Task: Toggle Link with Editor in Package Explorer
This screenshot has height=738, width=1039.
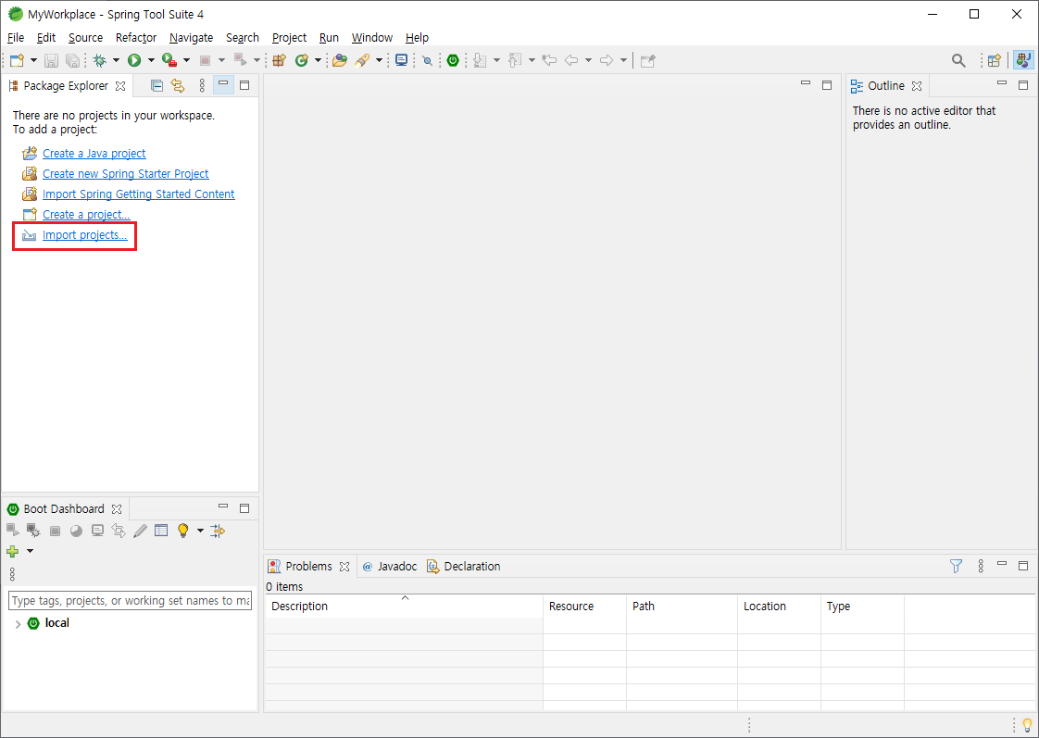Action: (178, 85)
